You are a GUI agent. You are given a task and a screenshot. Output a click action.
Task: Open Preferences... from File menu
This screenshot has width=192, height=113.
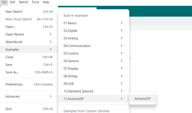coord(29,84)
